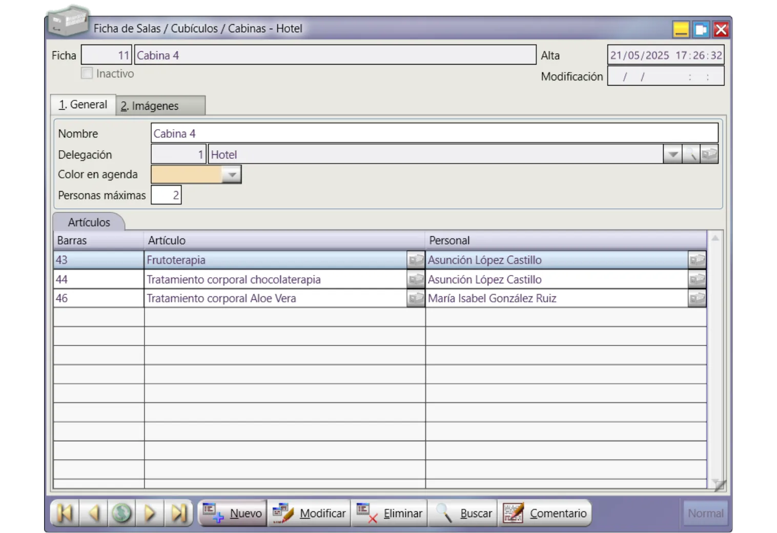This screenshot has height=533, width=777.
Task: Expand the Delegación dropdown list
Action: pos(672,154)
